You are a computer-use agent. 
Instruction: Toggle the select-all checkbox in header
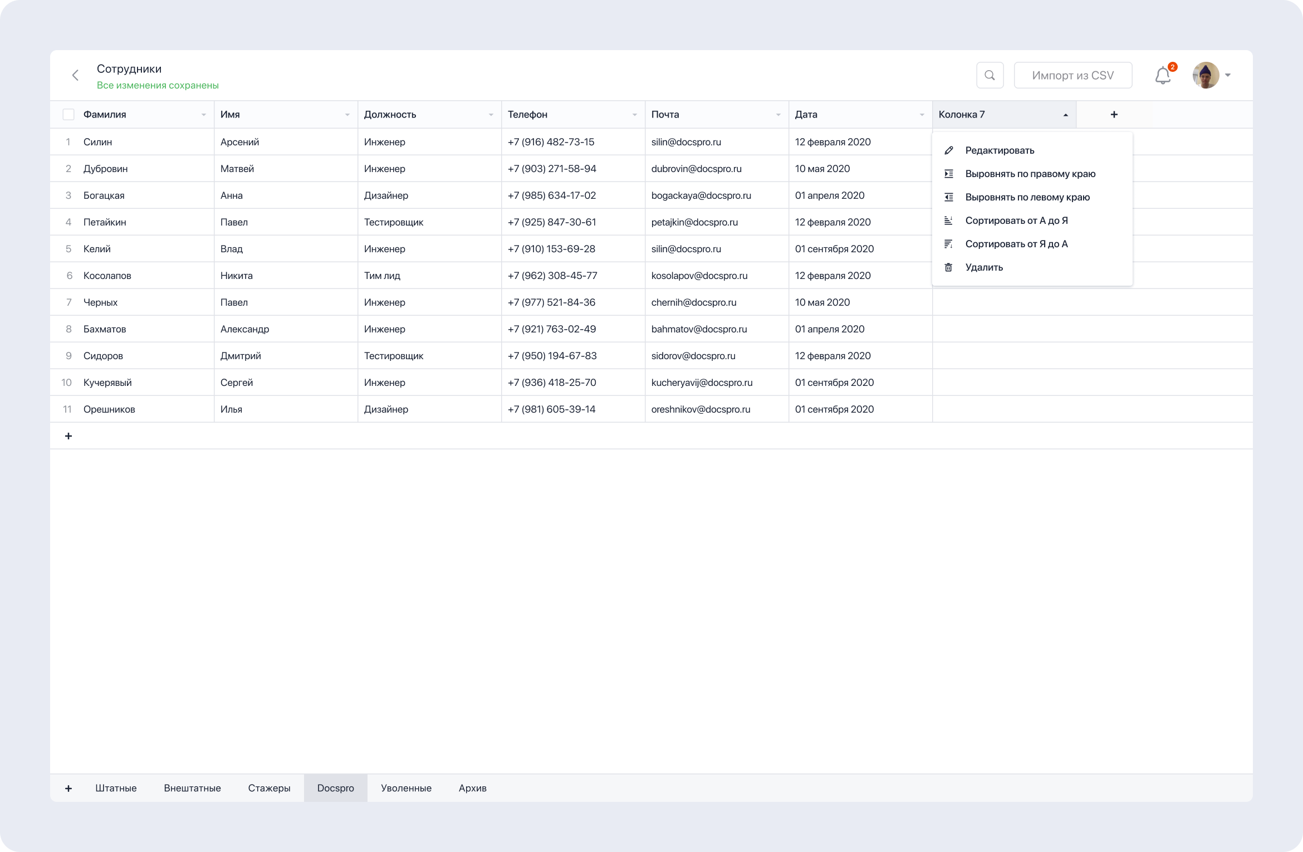pos(68,115)
